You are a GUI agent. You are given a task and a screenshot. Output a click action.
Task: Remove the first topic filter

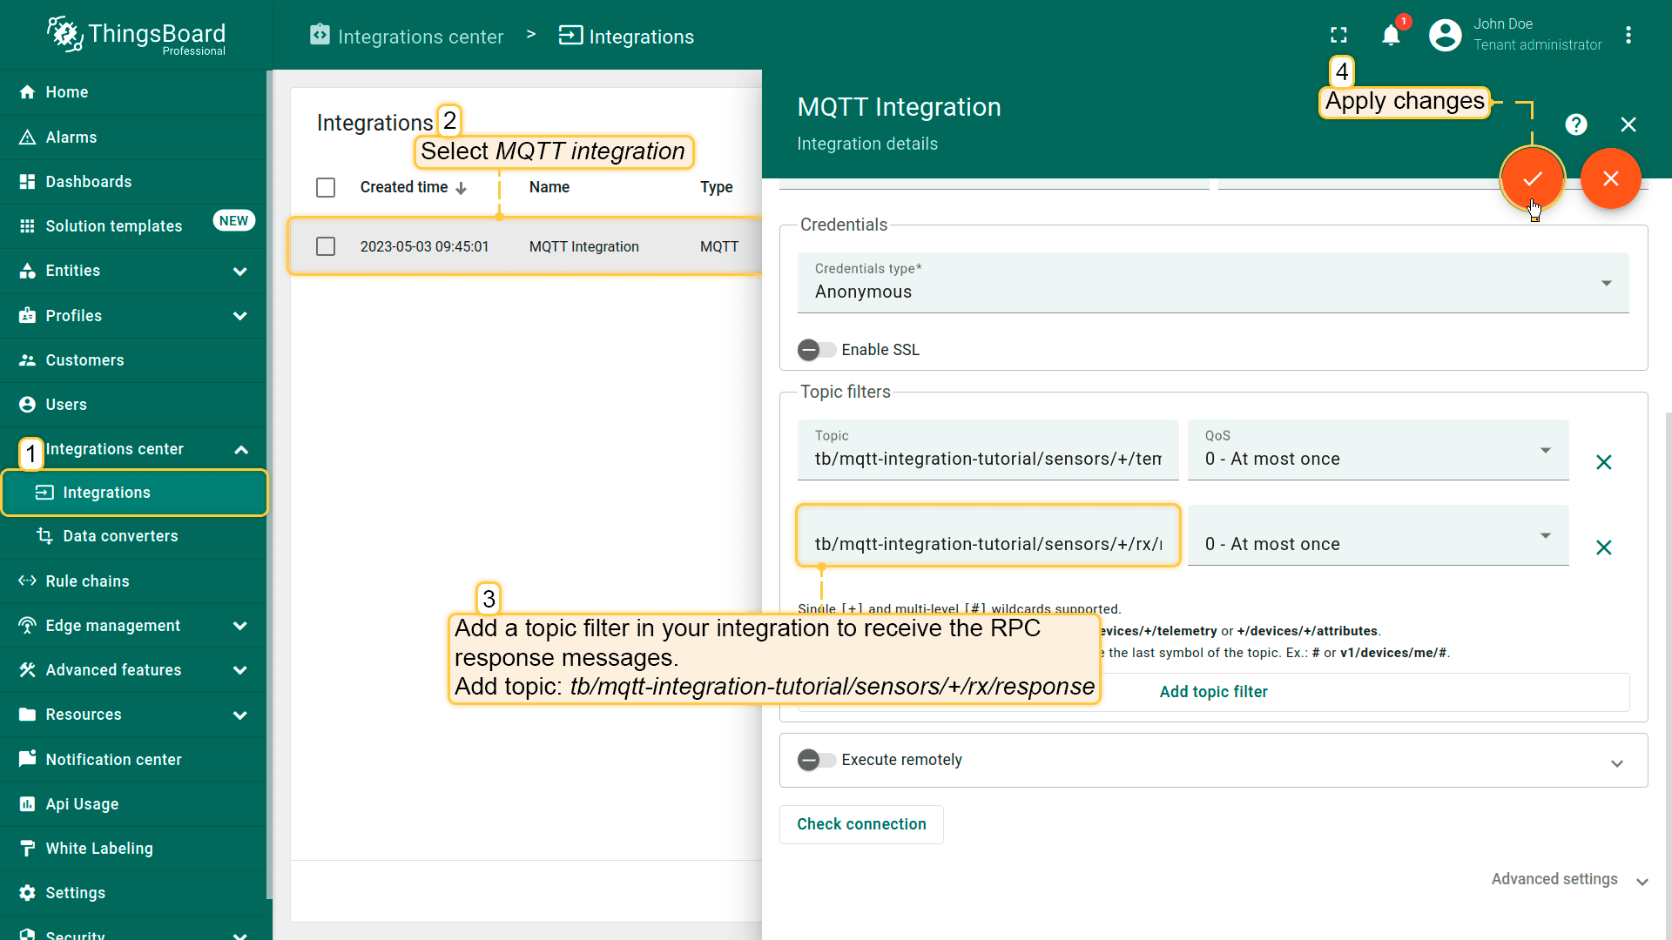(1603, 462)
